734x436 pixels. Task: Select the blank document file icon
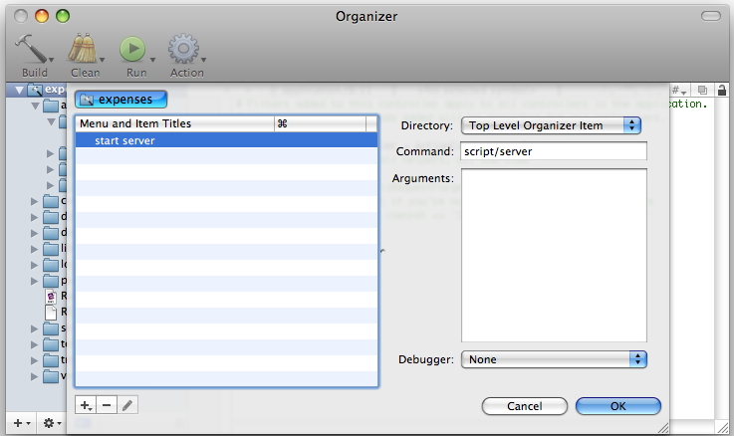[x=51, y=313]
